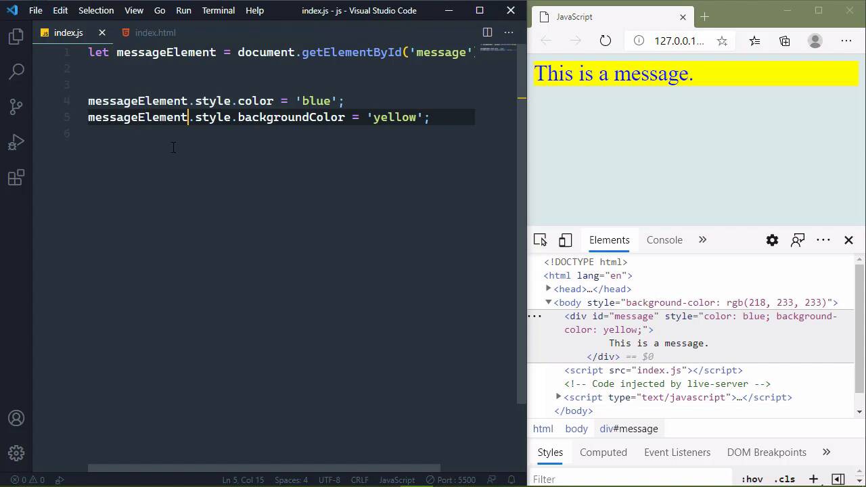
Task: Add a new style rule
Action: [x=814, y=479]
